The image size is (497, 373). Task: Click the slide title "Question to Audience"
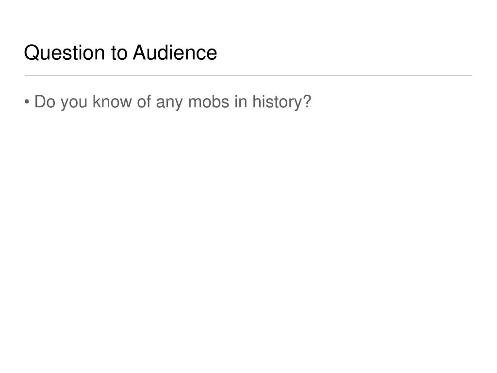point(120,52)
